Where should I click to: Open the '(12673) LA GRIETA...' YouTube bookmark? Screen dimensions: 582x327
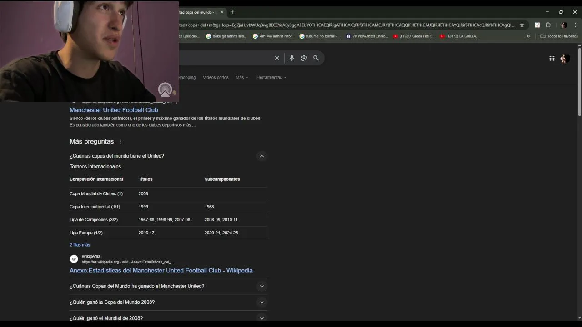click(x=459, y=36)
